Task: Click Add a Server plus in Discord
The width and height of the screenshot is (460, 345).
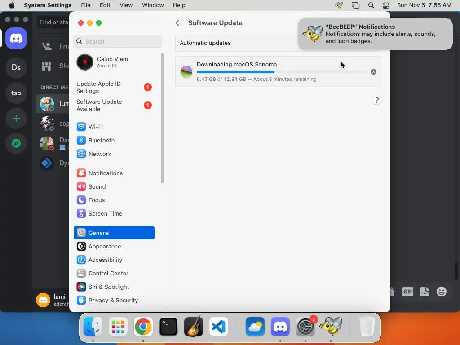Action: [x=16, y=118]
